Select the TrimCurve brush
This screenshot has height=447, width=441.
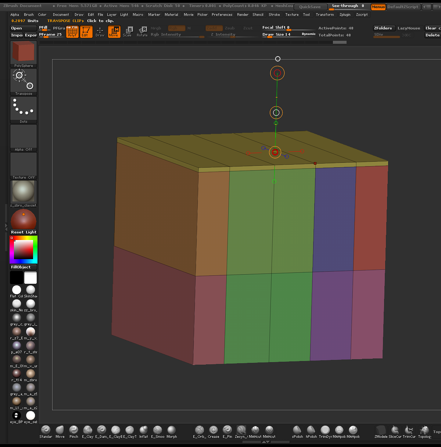pos(409,432)
